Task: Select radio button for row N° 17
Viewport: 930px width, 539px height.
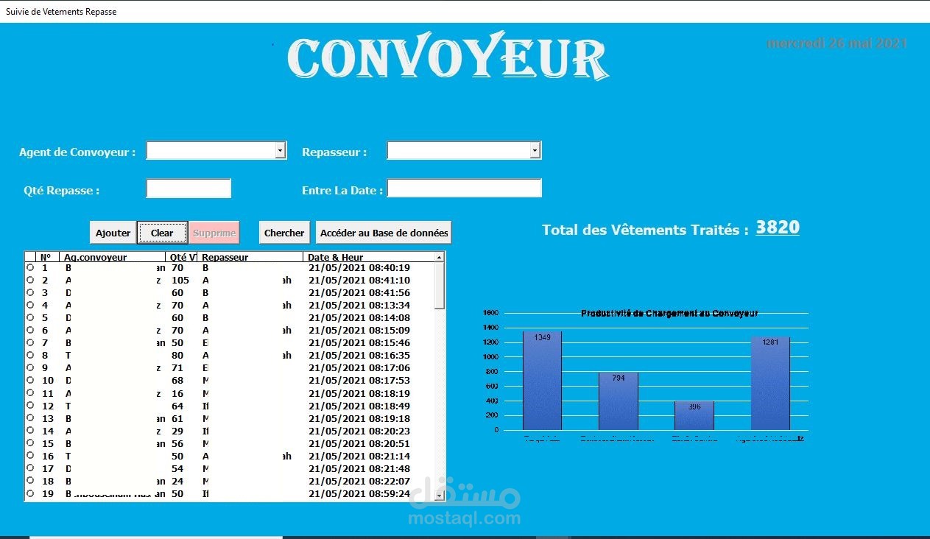Action: tap(30, 468)
